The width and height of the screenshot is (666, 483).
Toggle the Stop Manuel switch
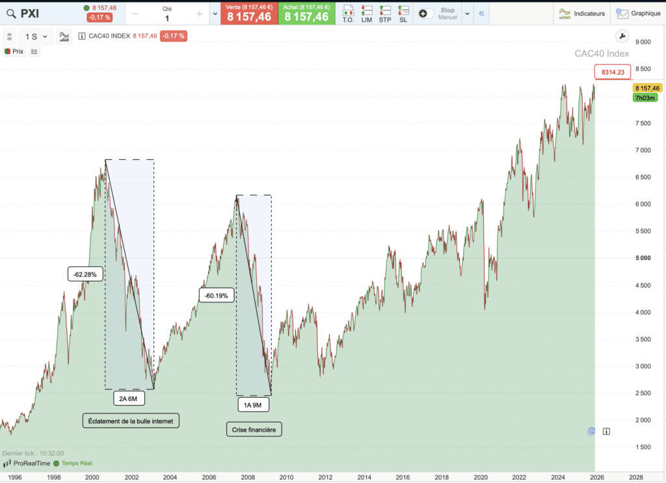point(426,12)
